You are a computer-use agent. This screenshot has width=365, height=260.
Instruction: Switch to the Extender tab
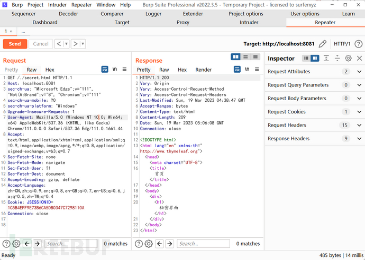pyautogui.click(x=193, y=14)
